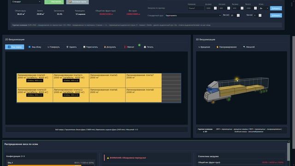Click the green magnet status indicator
This screenshot has height=166, width=295.
pos(139,45)
